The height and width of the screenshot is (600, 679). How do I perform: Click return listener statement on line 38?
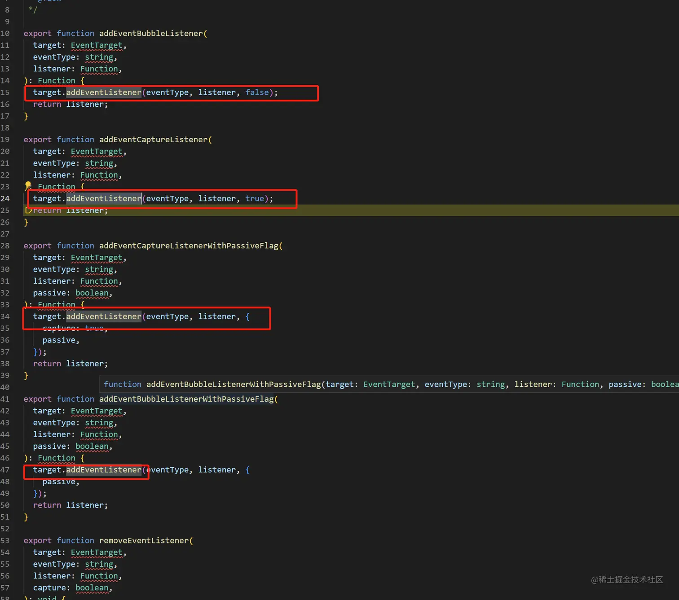[x=71, y=364]
